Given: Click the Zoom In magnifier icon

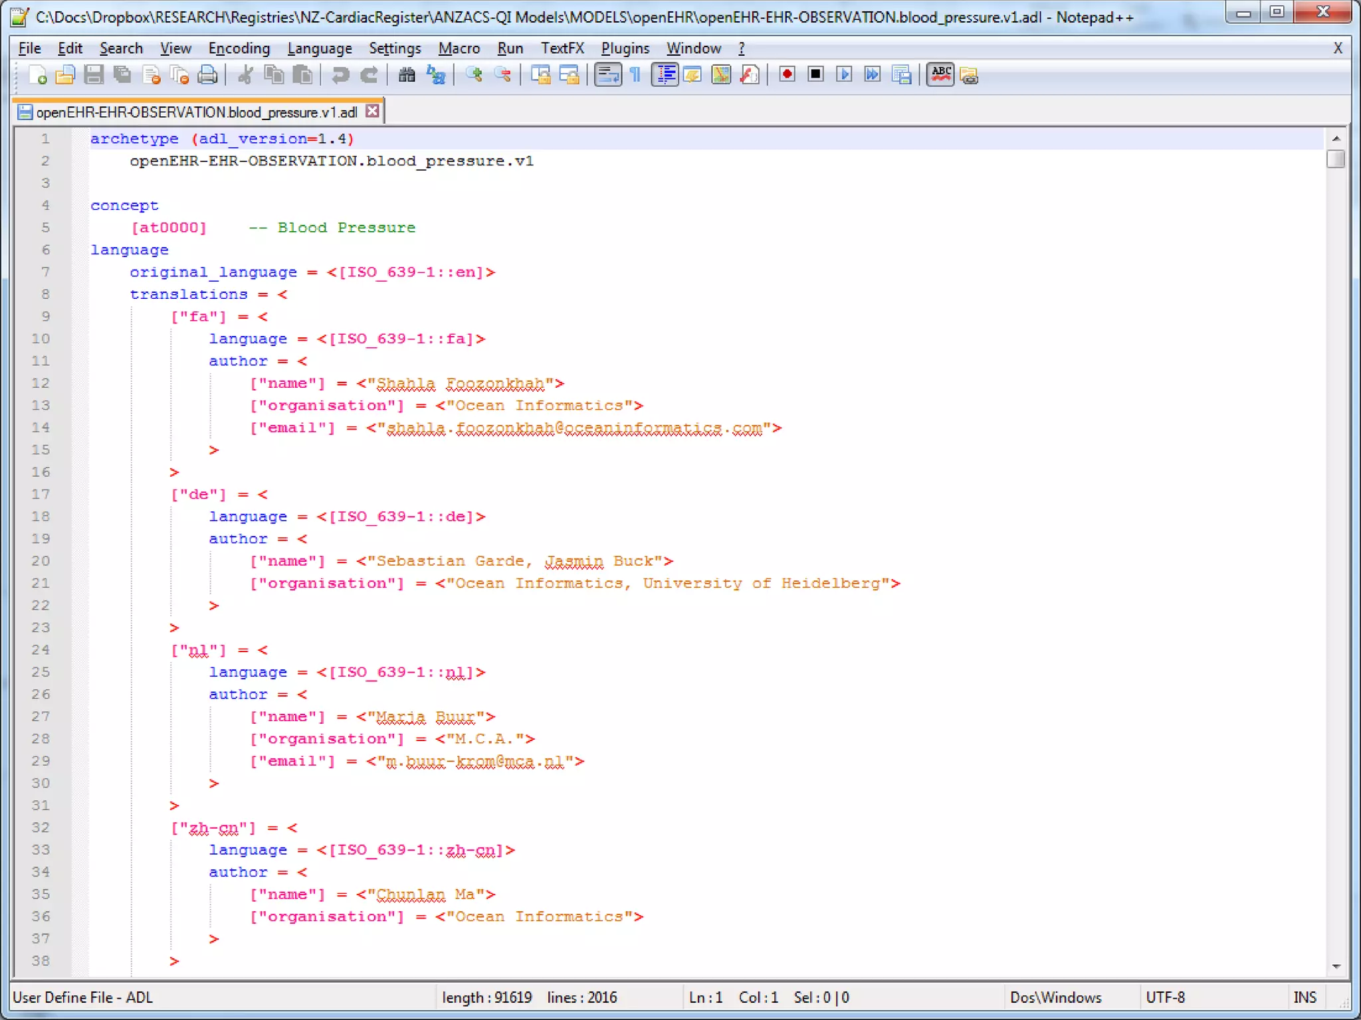Looking at the screenshot, I should click(474, 75).
